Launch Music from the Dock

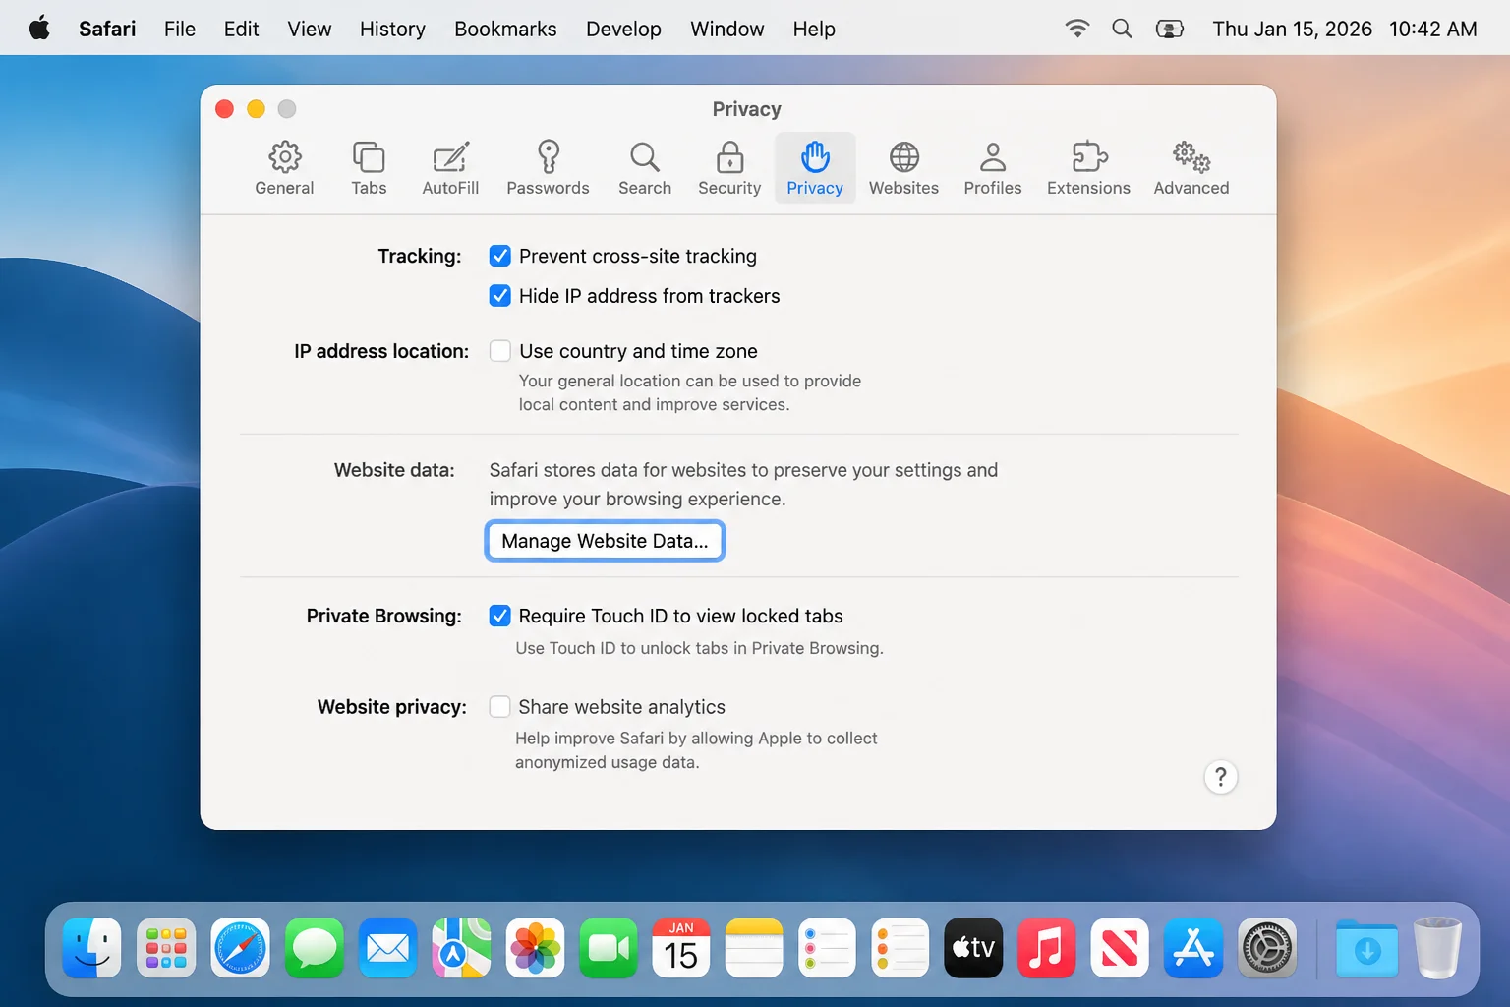1046,948
